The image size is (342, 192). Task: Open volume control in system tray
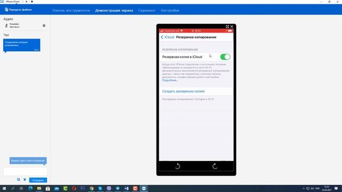point(312,188)
